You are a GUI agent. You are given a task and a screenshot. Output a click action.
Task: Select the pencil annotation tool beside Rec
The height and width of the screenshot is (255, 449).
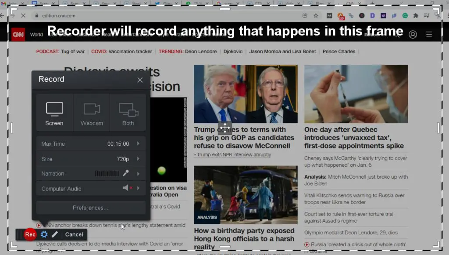[55, 234]
